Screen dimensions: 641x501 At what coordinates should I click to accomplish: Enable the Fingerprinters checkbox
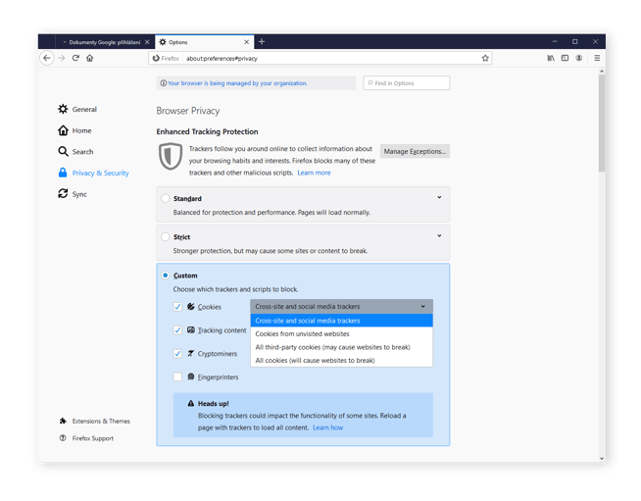click(x=177, y=376)
